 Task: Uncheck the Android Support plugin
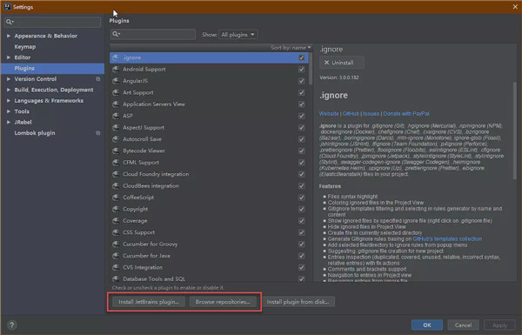click(x=302, y=70)
